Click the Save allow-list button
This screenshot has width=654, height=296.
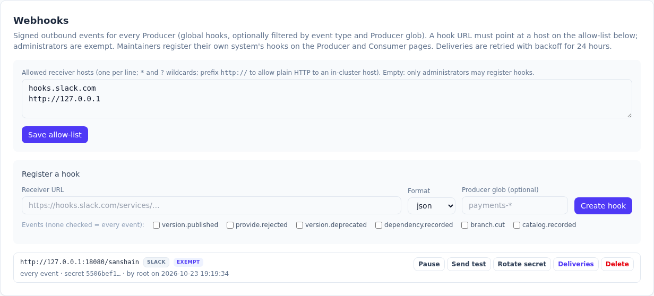click(55, 135)
